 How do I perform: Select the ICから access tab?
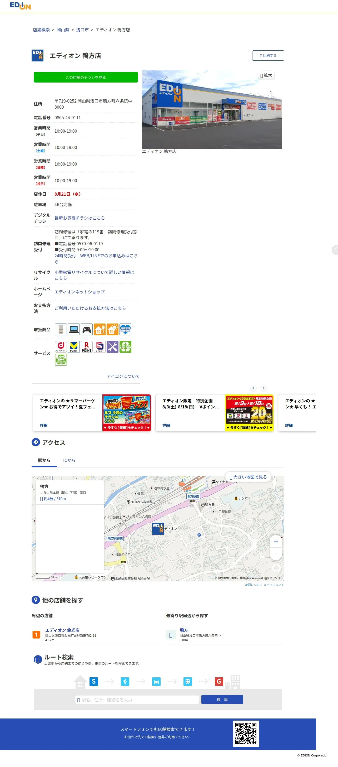(x=69, y=460)
